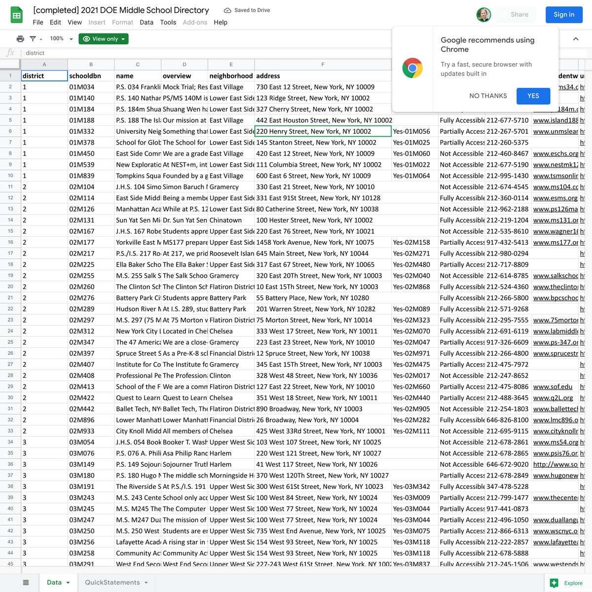Open link www.island188
Screen dimensions: 592x592
point(555,120)
